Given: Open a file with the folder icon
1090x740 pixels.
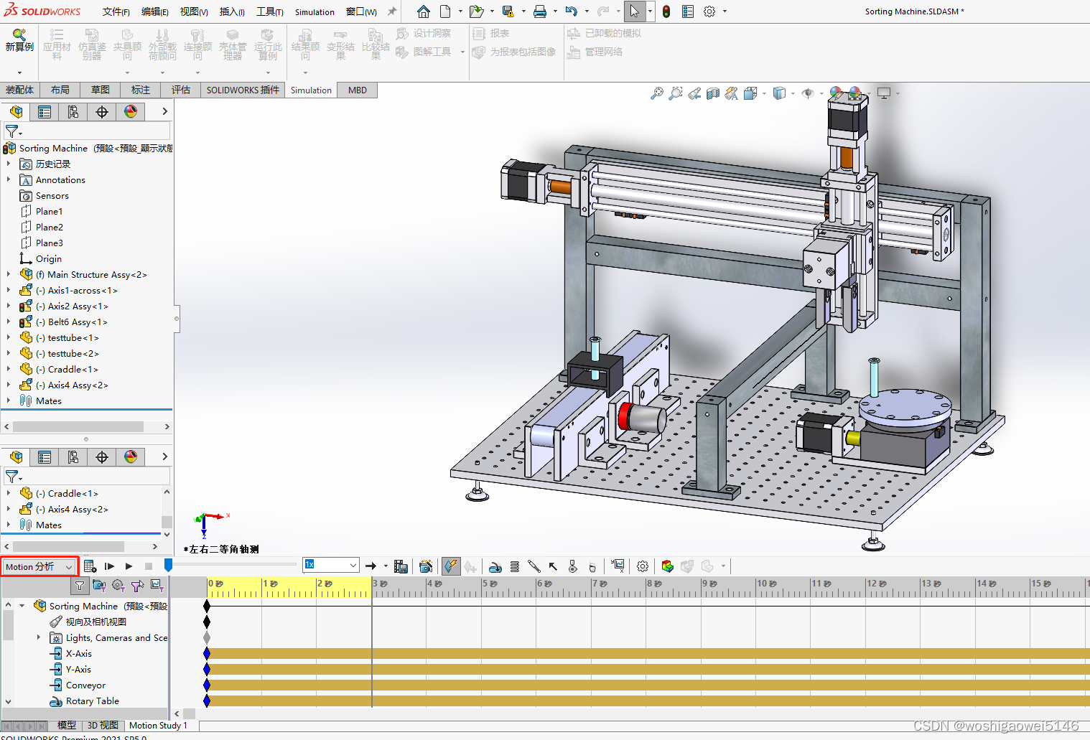Looking at the screenshot, I should [475, 11].
